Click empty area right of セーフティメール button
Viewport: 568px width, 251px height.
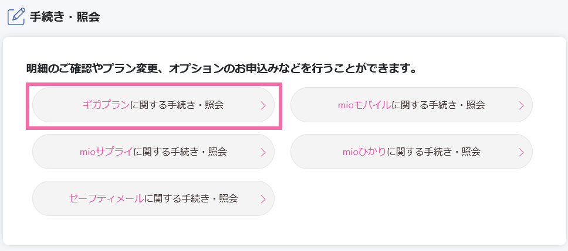point(411,198)
